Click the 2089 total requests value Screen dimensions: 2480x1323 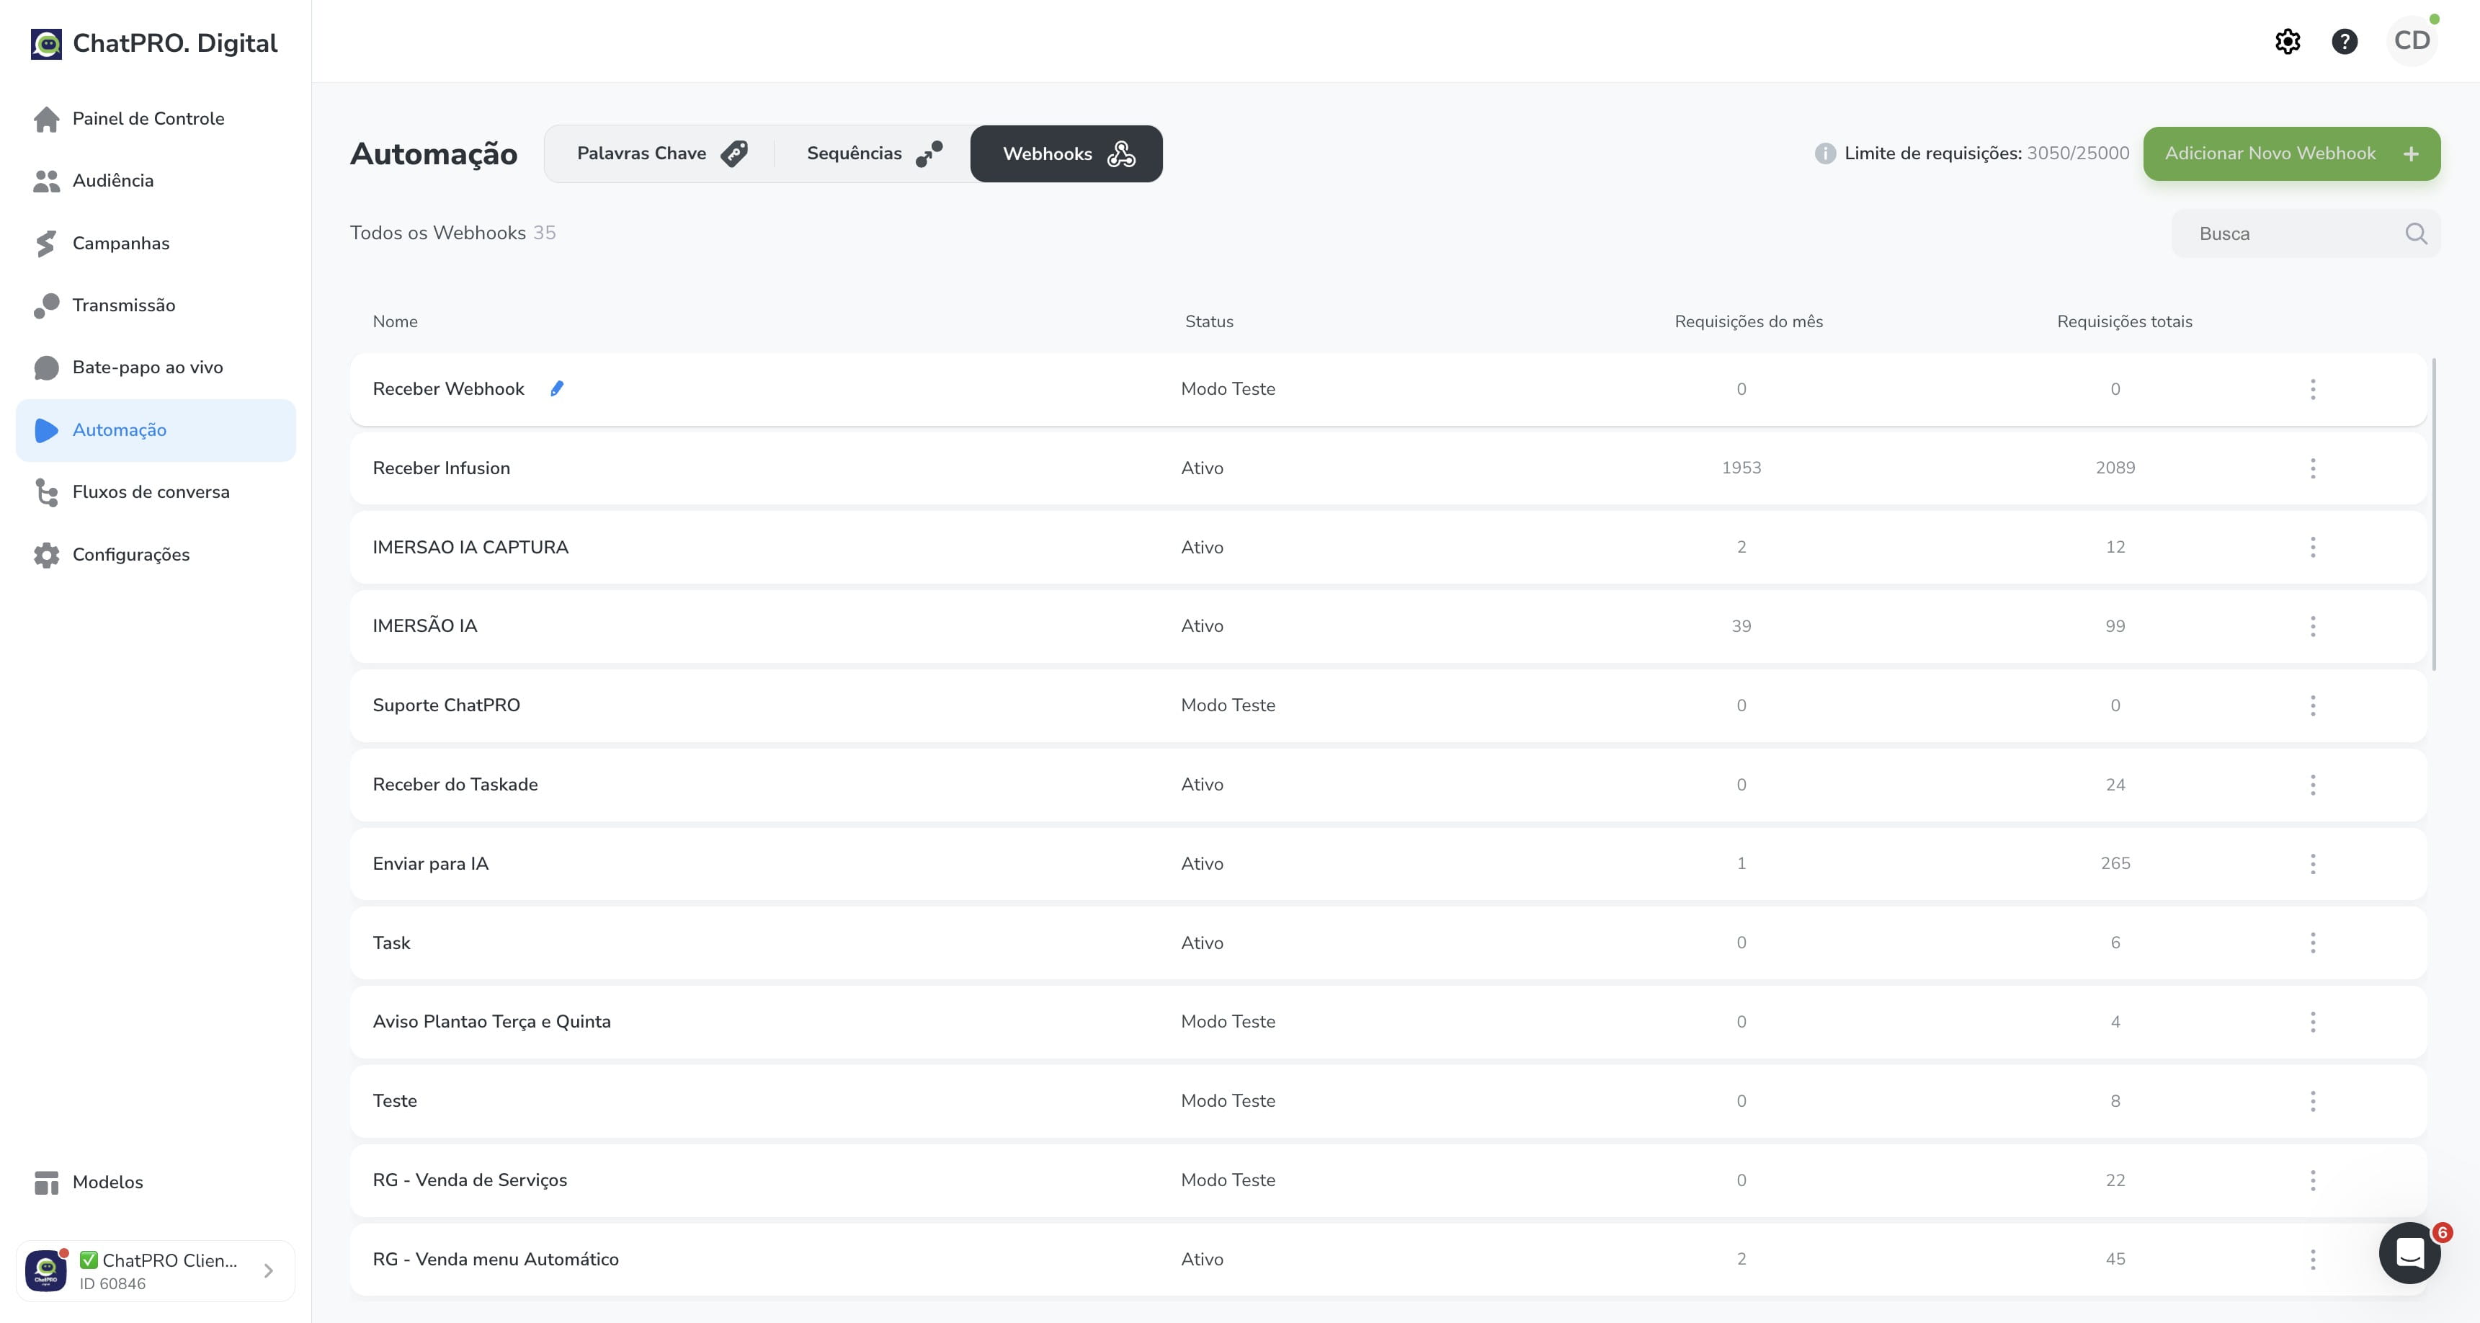tap(2115, 468)
